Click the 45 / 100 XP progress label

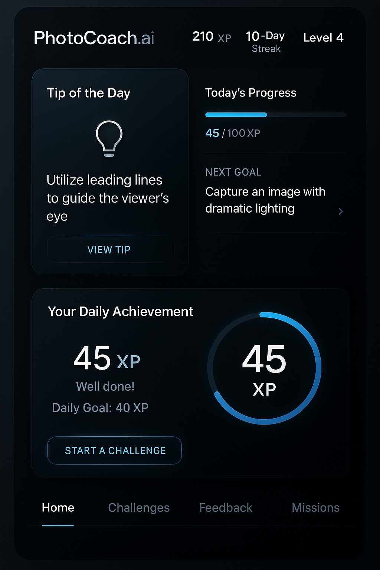pos(232,133)
